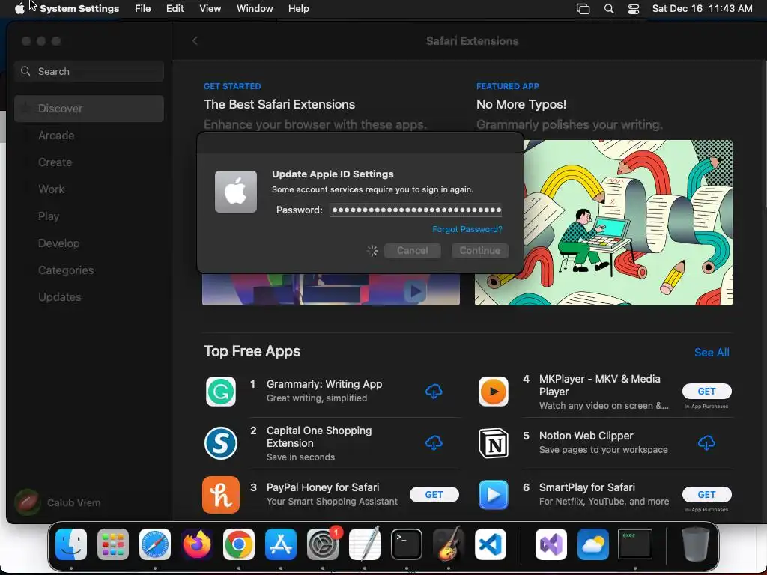Download Notion Web Clipper via cloud icon
Image resolution: width=767 pixels, height=575 pixels.
(x=706, y=443)
